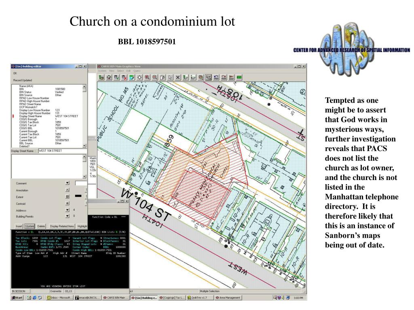Switch to [CogisIgis] Tax L... taskbar item
The width and height of the screenshot is (414, 310).
tap(172, 297)
